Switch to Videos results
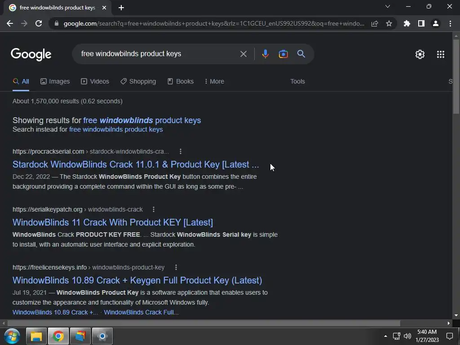The width and height of the screenshot is (460, 345). click(x=95, y=81)
